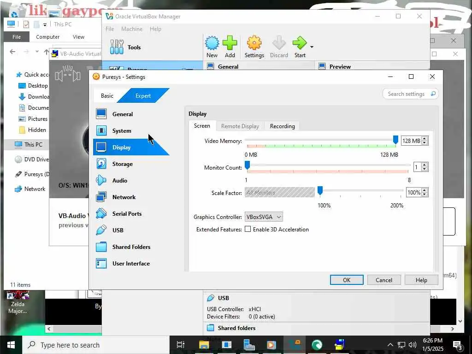Click Discard icon in VirtualBox Manager toolbar
472x354 pixels.
tap(279, 47)
